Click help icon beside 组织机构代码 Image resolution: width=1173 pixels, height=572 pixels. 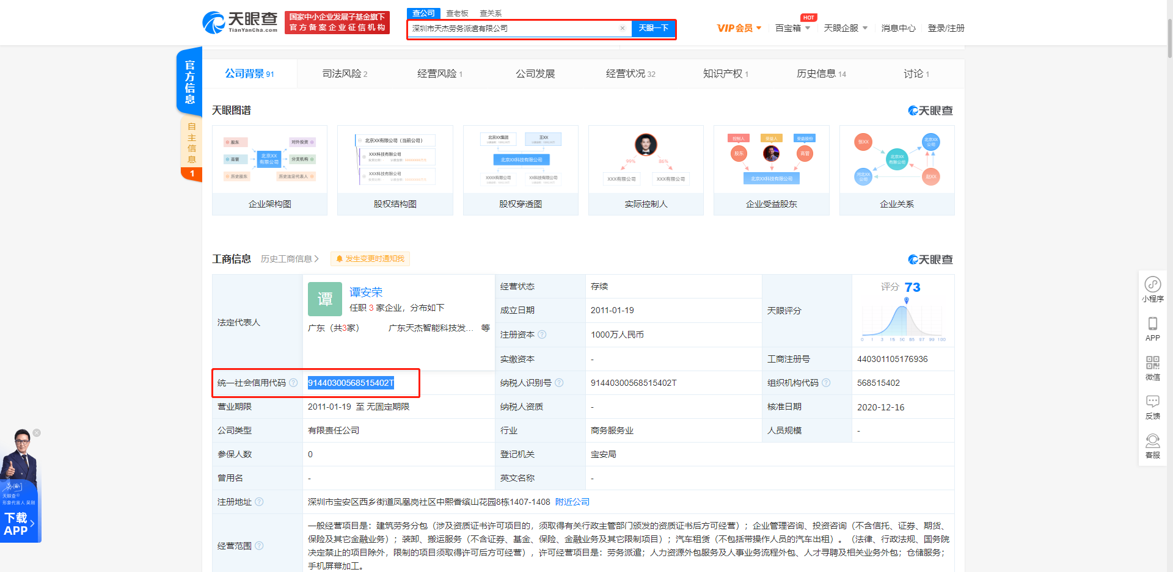(826, 383)
